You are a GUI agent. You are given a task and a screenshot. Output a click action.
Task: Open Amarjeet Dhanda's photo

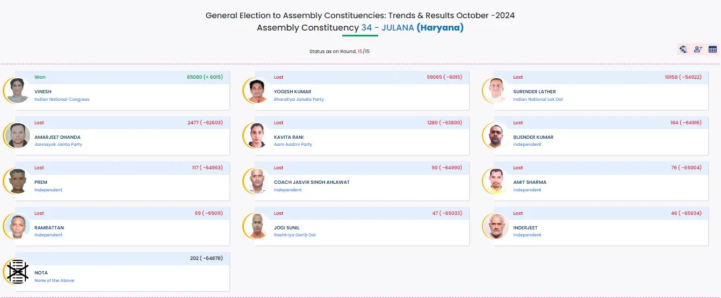click(x=17, y=136)
